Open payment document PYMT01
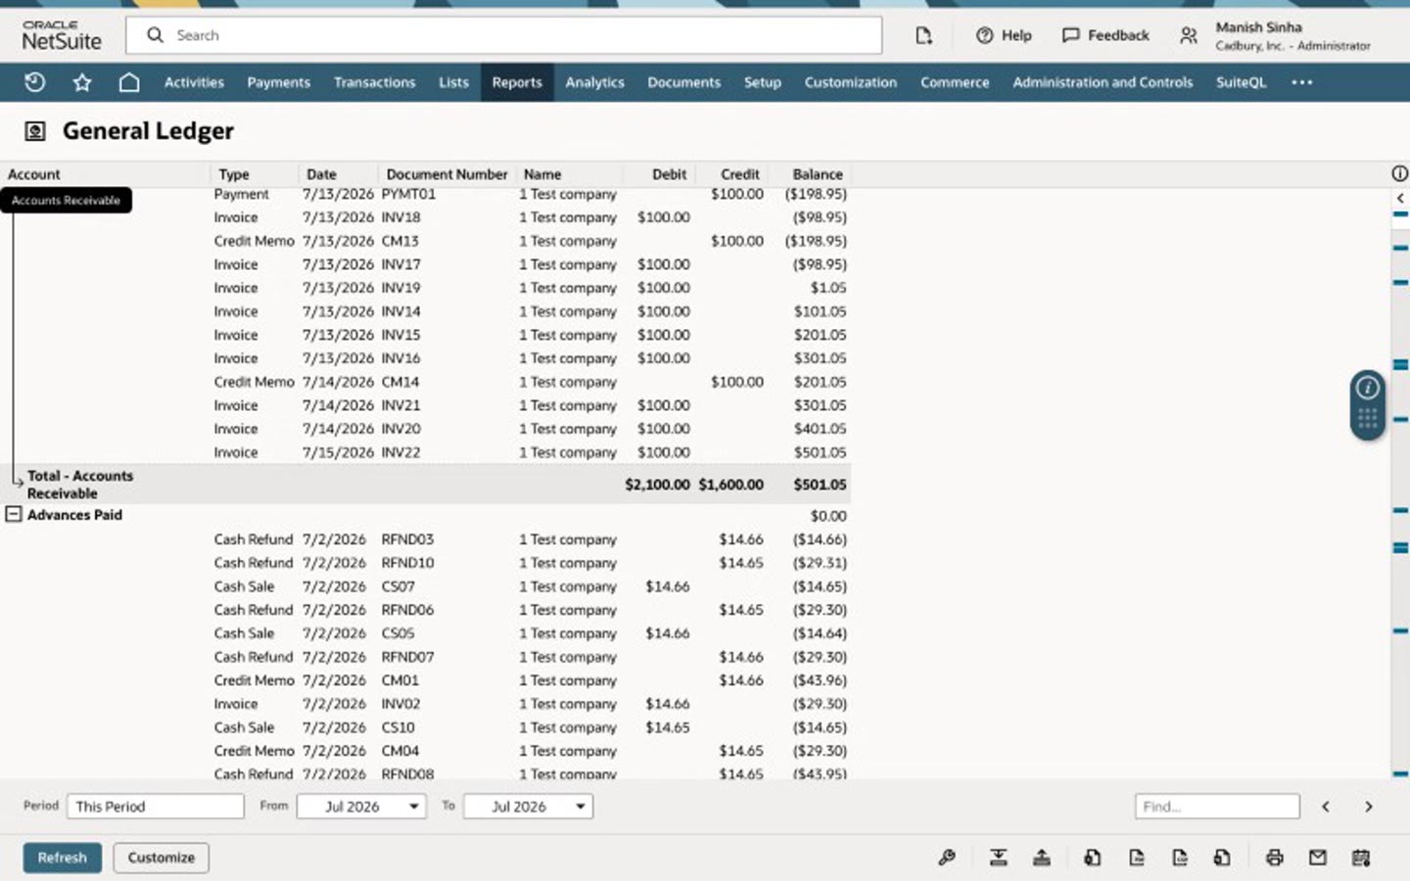Screen dimensions: 1410x881 click(x=408, y=194)
